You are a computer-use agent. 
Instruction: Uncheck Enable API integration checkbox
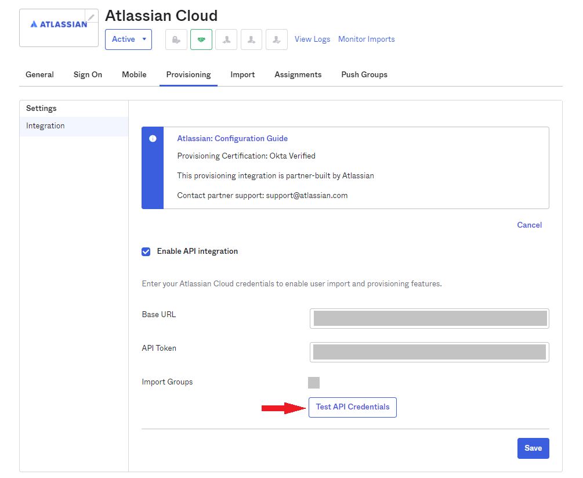click(x=146, y=251)
